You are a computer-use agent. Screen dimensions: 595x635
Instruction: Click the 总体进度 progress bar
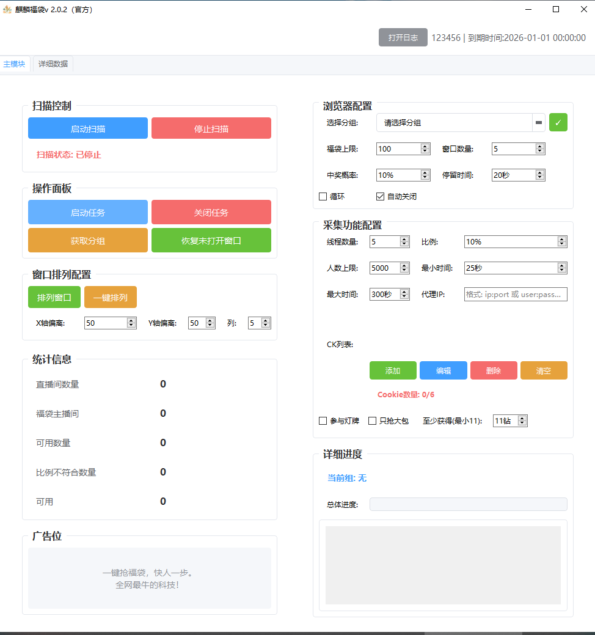[468, 504]
